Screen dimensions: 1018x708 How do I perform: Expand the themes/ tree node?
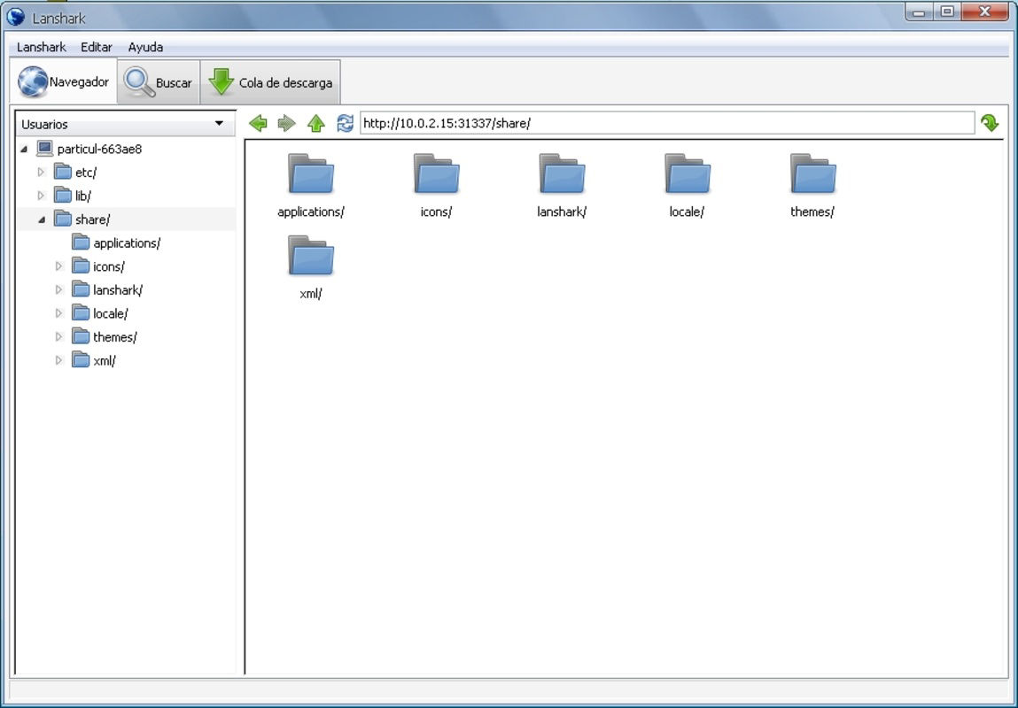click(58, 337)
